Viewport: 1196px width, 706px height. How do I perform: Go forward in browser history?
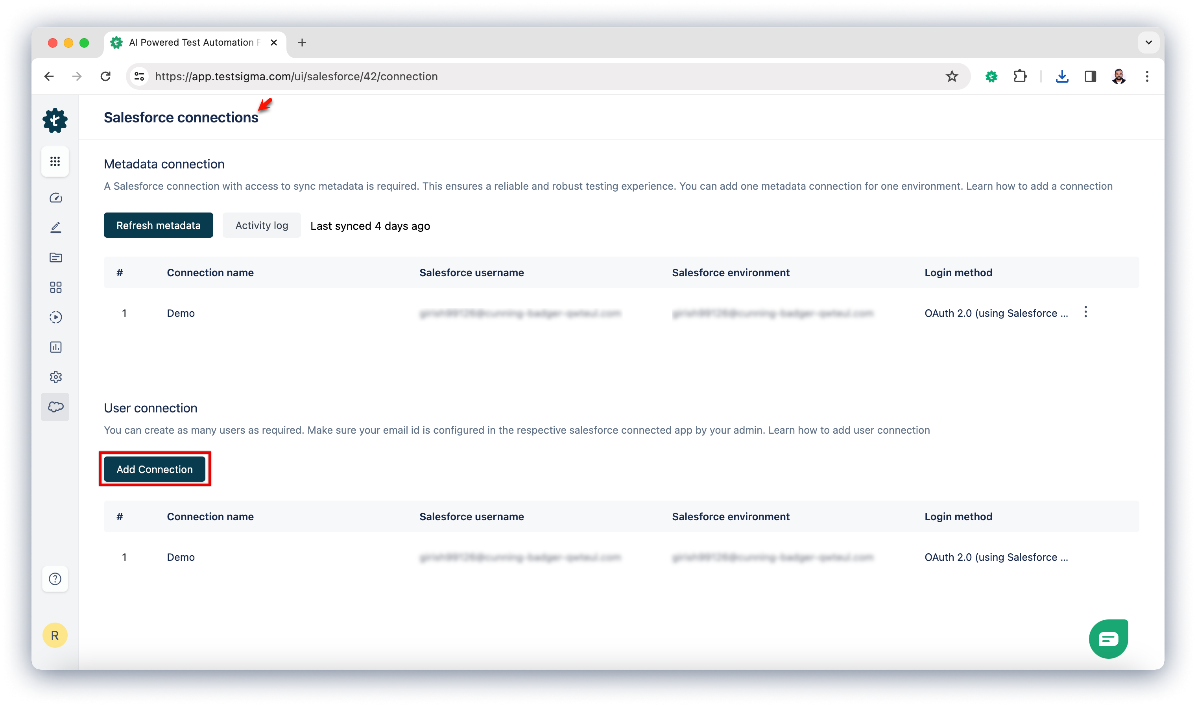[x=77, y=76]
